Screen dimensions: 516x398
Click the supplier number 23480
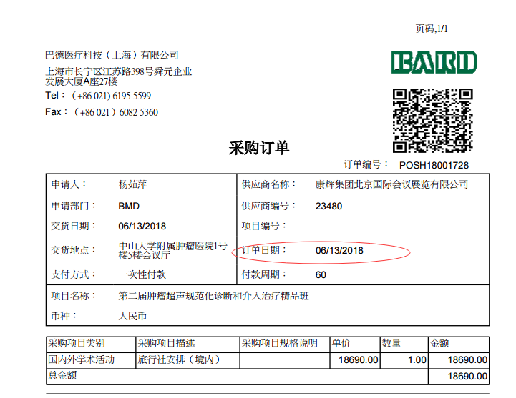click(x=328, y=206)
